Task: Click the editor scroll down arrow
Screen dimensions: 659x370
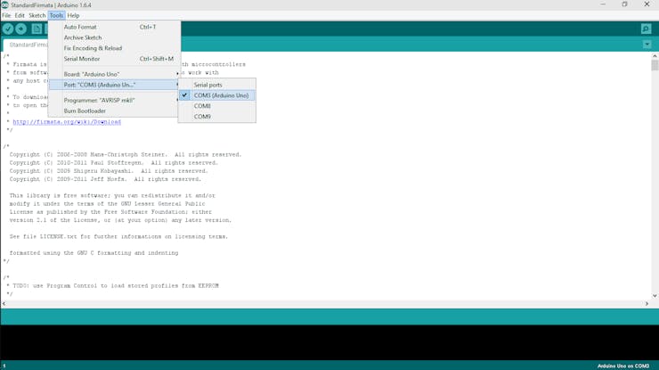Action: pyautogui.click(x=655, y=296)
